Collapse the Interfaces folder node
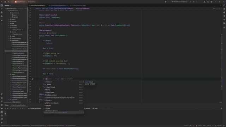This screenshot has width=226, height=127. 9,28
